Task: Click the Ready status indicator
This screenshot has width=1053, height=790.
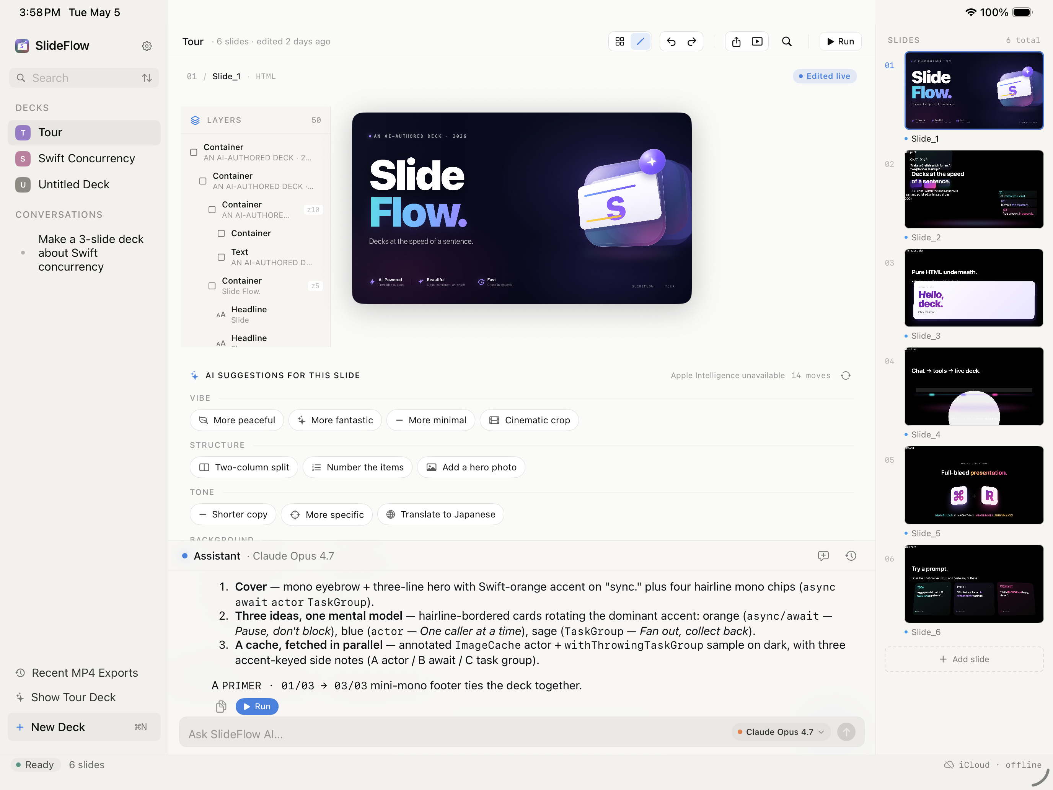Action: [35, 765]
